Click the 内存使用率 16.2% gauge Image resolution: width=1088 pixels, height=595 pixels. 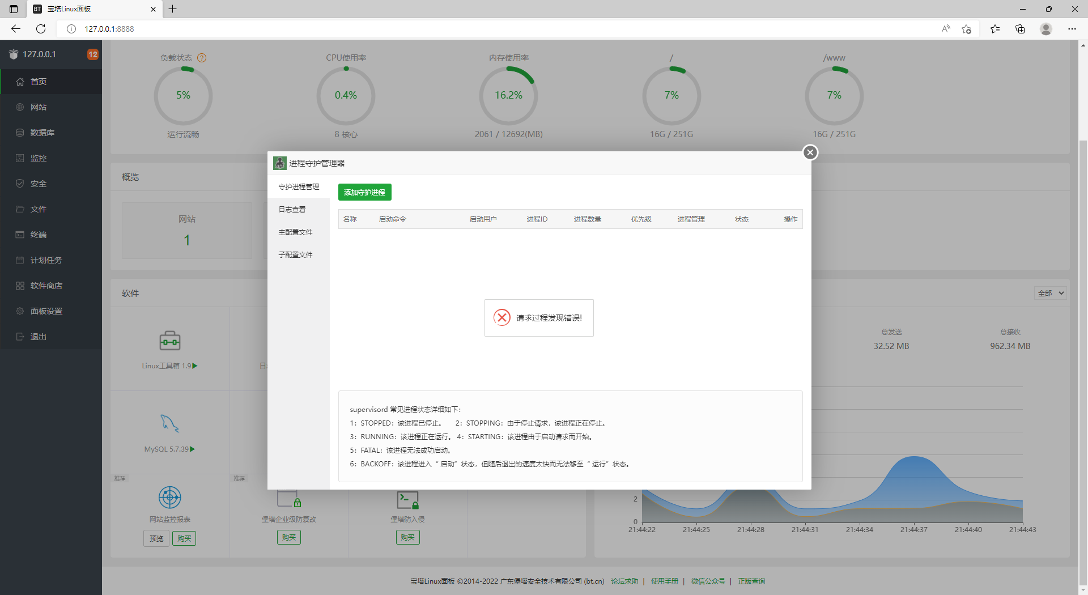508,96
